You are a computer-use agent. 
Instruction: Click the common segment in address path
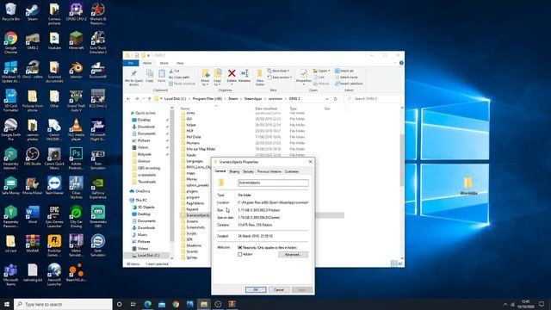(275, 99)
